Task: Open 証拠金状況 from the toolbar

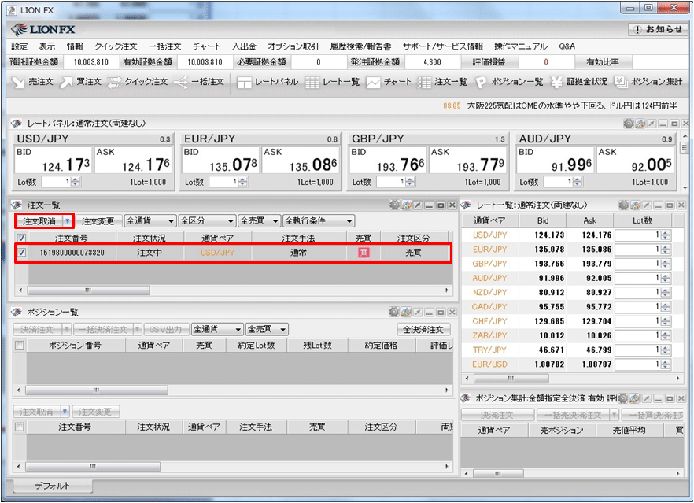Action: [579, 82]
